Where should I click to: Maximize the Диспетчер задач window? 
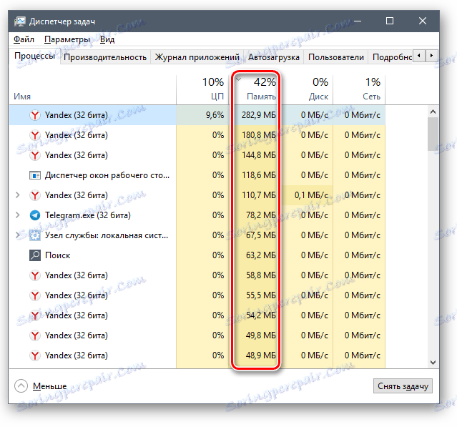tap(390, 21)
